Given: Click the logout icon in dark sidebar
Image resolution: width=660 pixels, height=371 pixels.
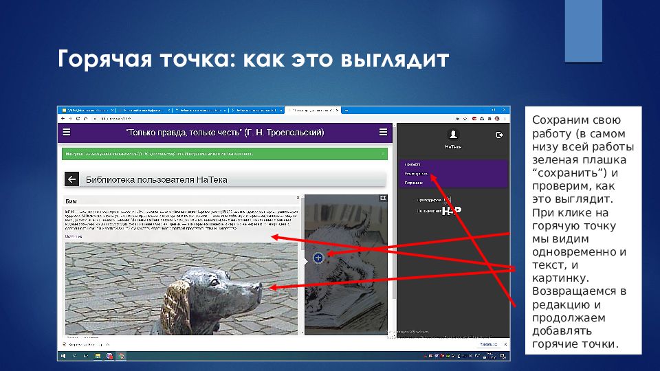Looking at the screenshot, I should point(500,135).
